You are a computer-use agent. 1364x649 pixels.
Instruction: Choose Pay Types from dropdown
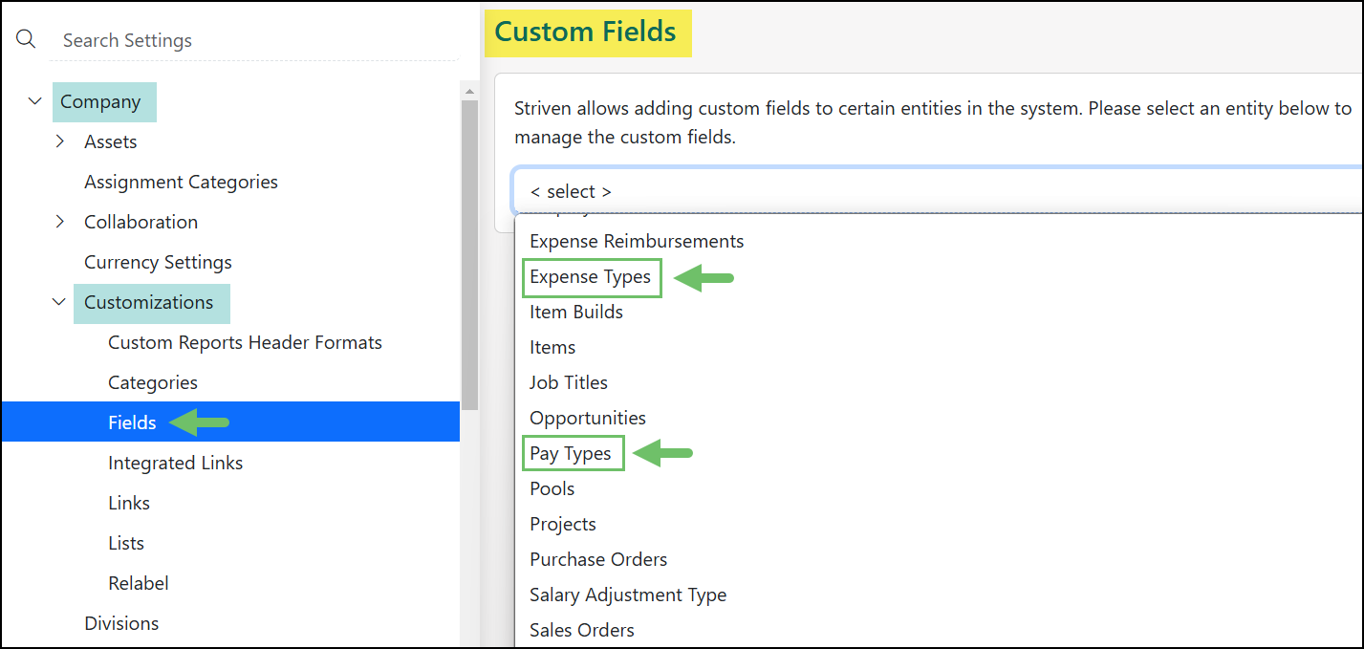point(572,453)
